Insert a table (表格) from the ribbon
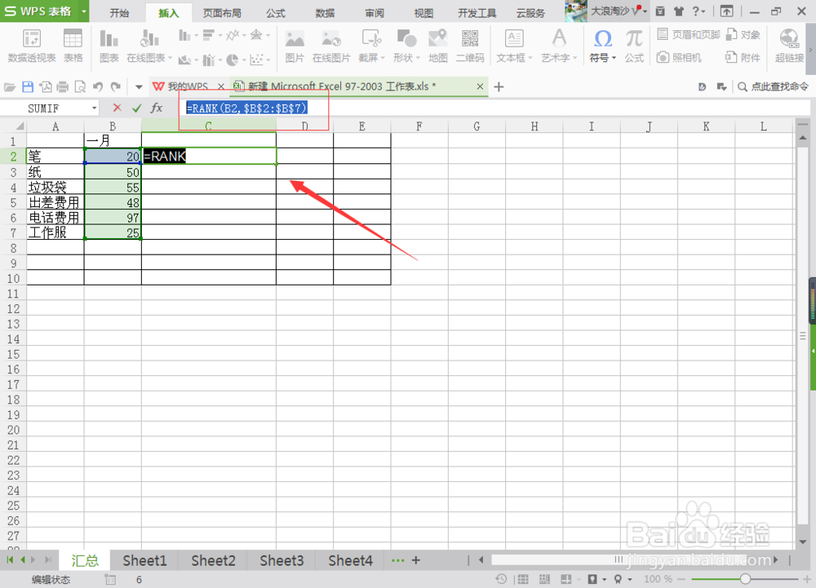The image size is (816, 588). pyautogui.click(x=73, y=46)
